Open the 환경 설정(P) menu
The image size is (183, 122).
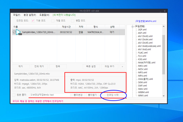click(30, 15)
